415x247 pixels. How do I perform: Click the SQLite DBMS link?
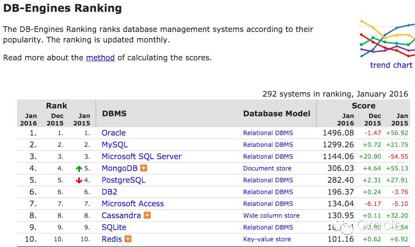[x=114, y=227]
